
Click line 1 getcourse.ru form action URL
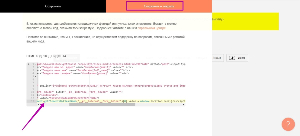(111, 64)
